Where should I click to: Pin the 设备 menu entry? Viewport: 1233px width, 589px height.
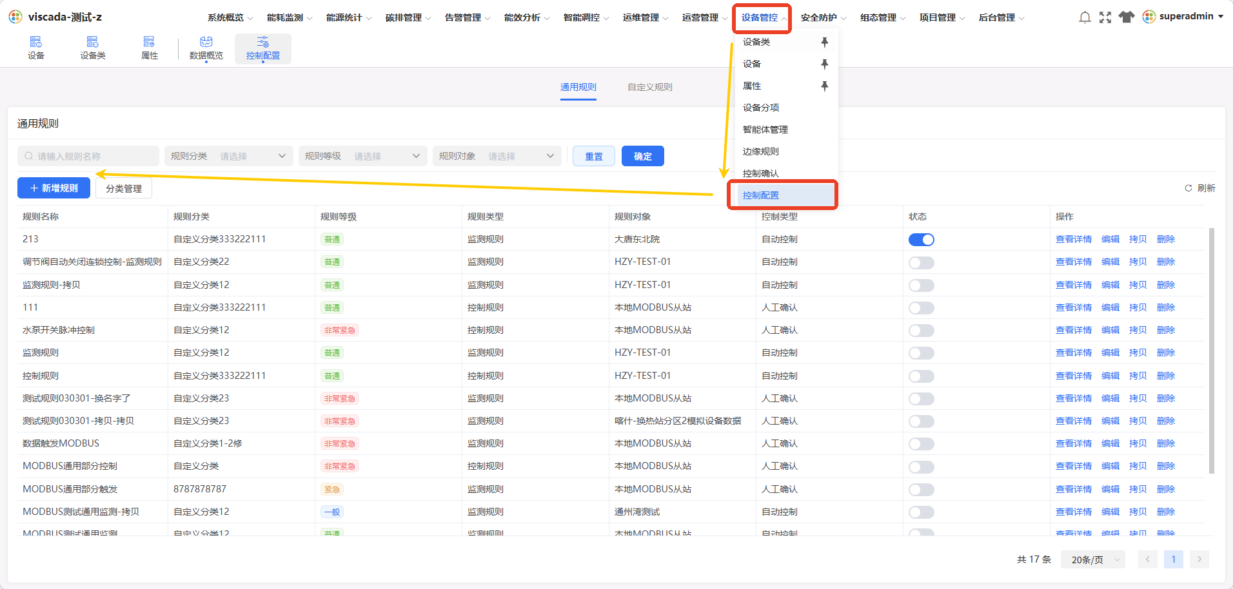tap(824, 64)
